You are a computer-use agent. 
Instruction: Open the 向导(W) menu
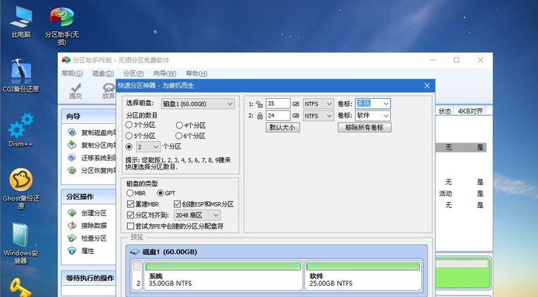(165, 74)
